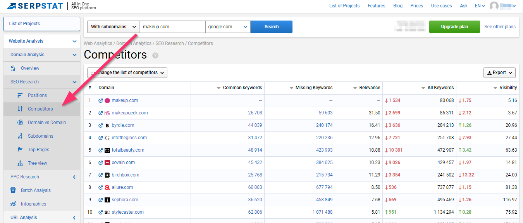Click the green Upgrade plan button
The height and width of the screenshot is (223, 523).
454,27
